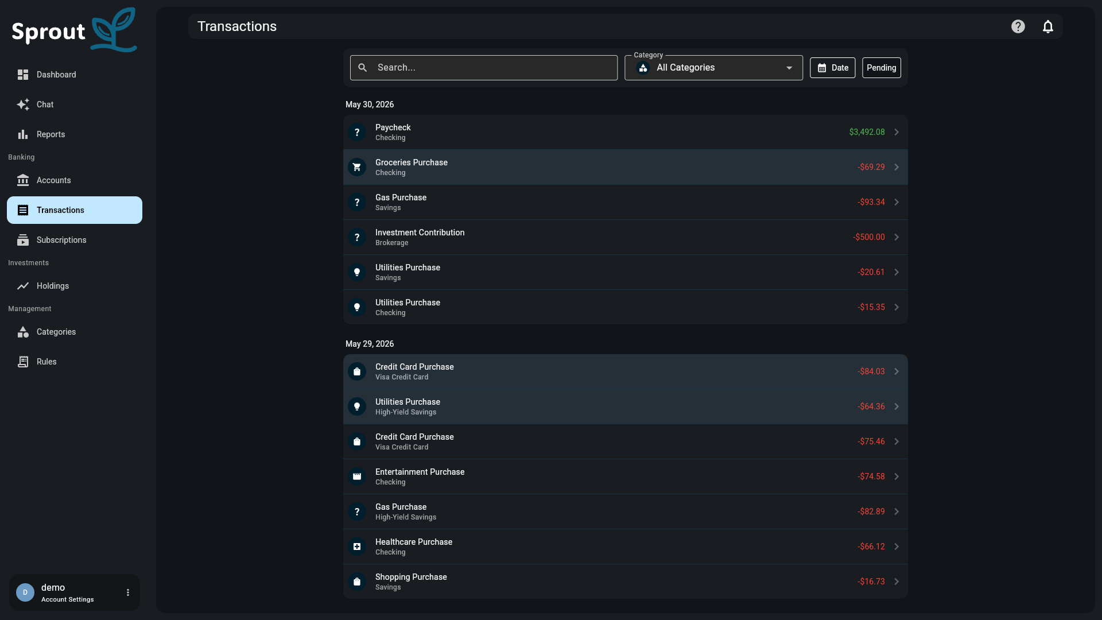The image size is (1102, 620).
Task: Click the May 29, 2026 date heading
Action: [370, 344]
